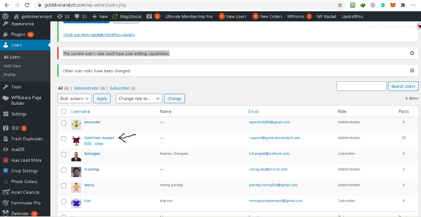Open the extensions puzzle-piece menu
421x217 pixels.
[x=403, y=5]
